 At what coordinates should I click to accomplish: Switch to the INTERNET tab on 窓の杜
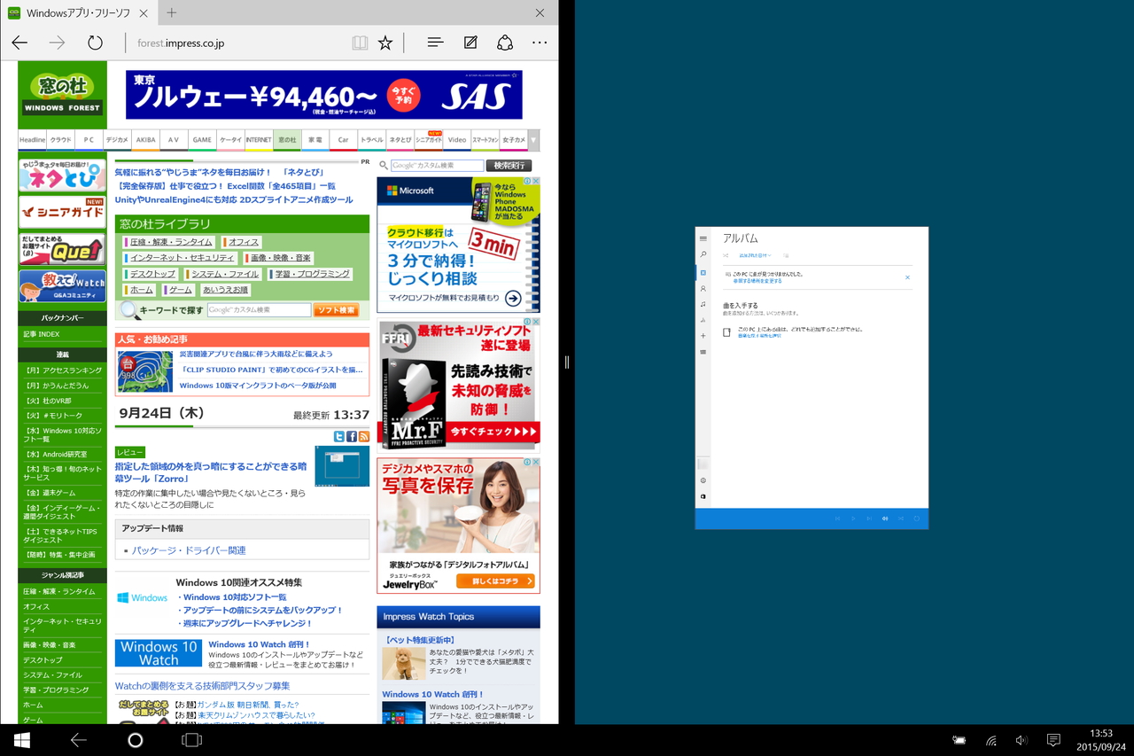click(258, 139)
